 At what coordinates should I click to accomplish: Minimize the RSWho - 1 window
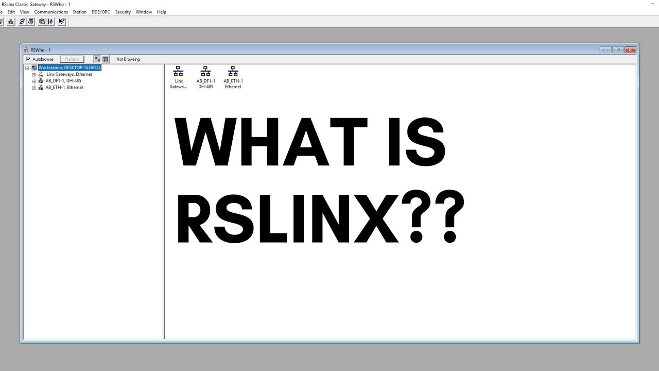coord(605,50)
